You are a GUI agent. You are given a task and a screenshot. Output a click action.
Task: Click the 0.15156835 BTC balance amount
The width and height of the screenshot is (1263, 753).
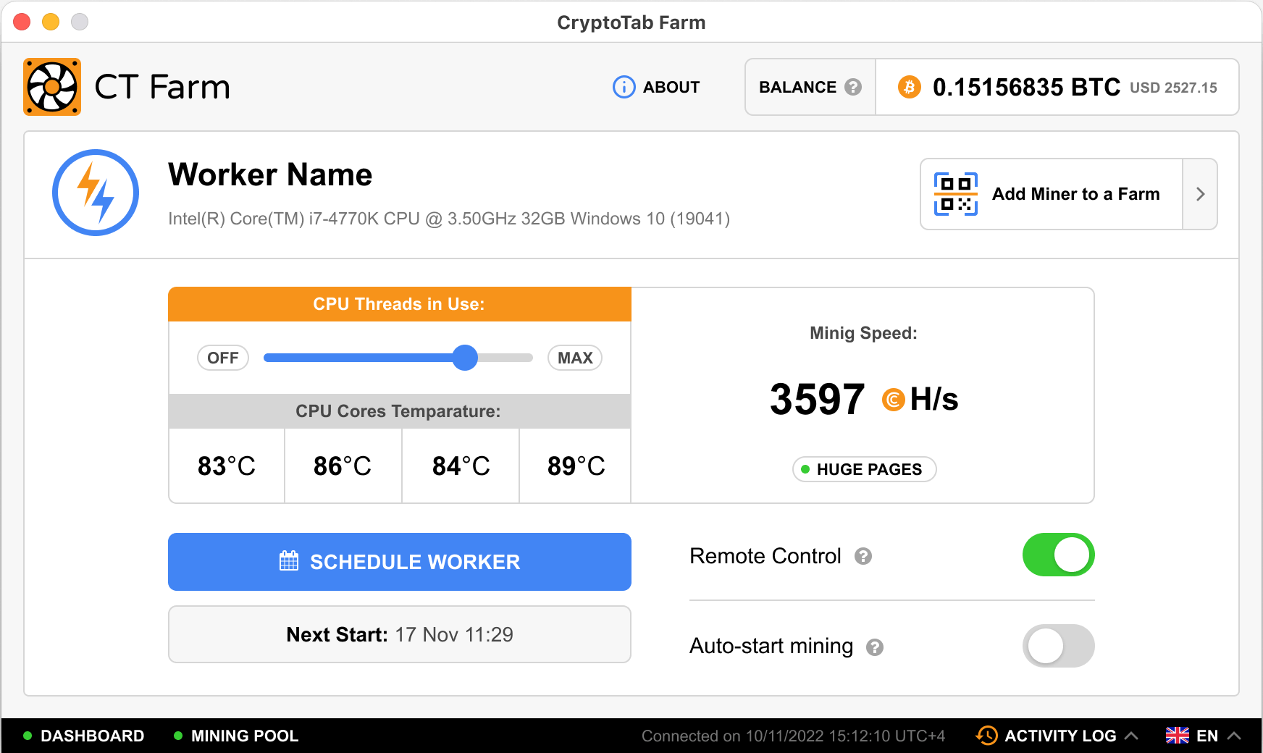point(1026,87)
